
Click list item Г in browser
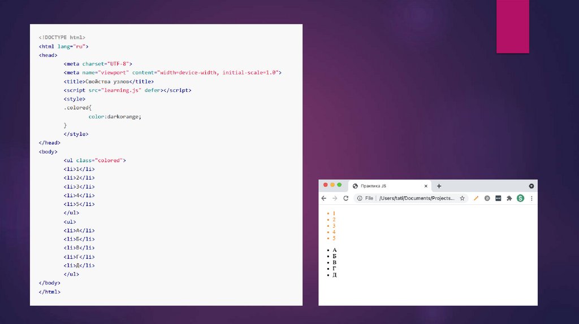[334, 269]
